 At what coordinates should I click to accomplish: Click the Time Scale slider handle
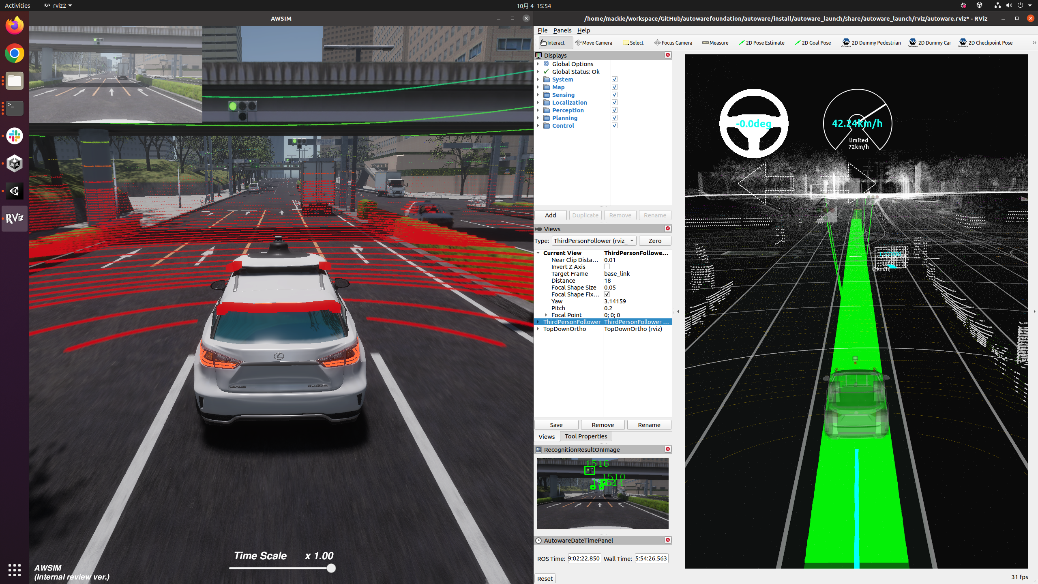point(331,568)
